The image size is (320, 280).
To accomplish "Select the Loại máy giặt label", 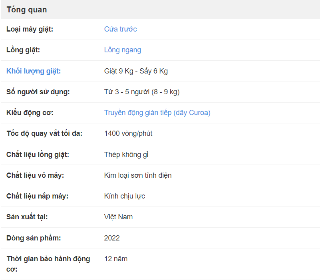I will click(30, 29).
